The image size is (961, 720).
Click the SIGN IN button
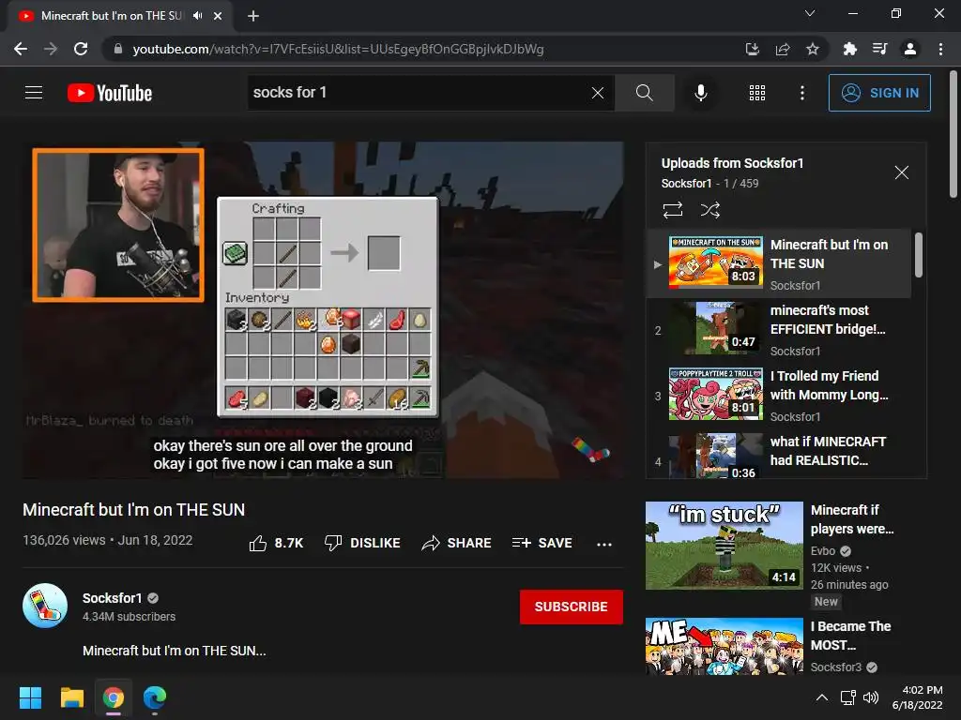[879, 93]
